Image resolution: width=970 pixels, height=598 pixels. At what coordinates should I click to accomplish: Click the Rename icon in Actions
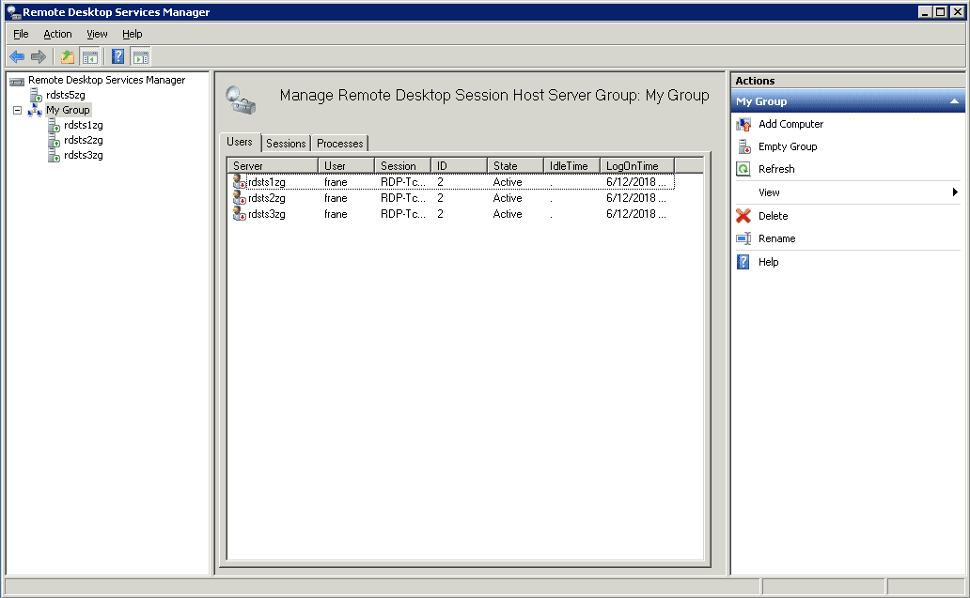point(743,239)
